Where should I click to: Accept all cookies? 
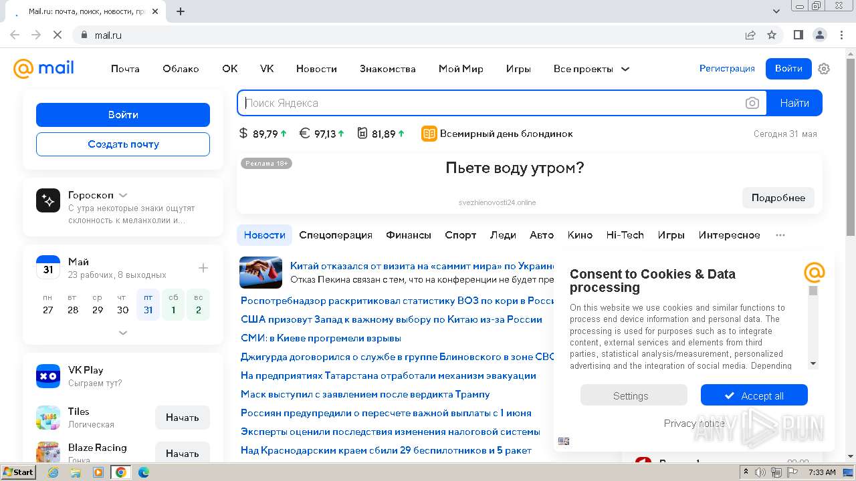pyautogui.click(x=754, y=395)
